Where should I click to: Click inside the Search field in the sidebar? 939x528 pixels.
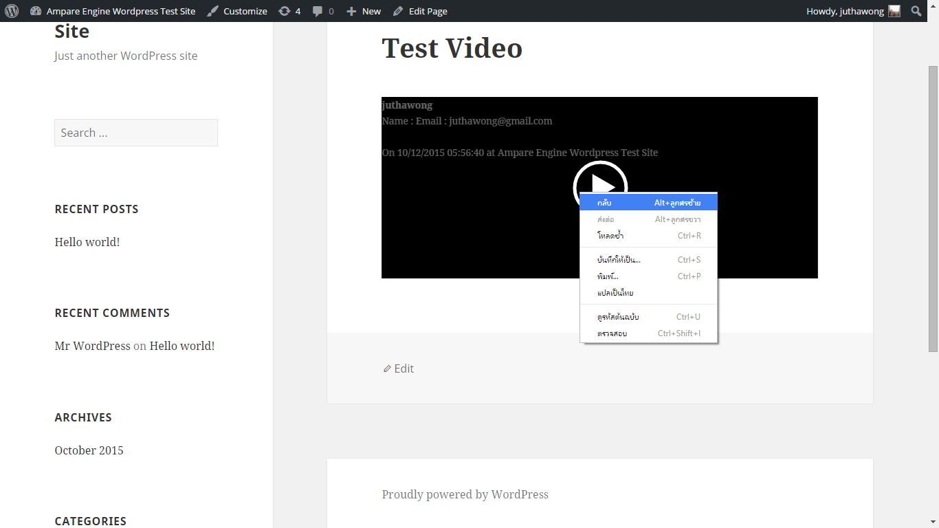(x=135, y=132)
